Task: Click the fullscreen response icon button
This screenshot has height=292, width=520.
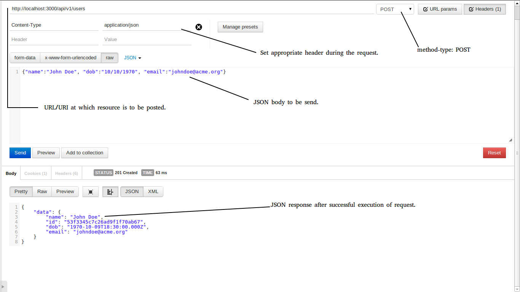Action: pos(91,192)
